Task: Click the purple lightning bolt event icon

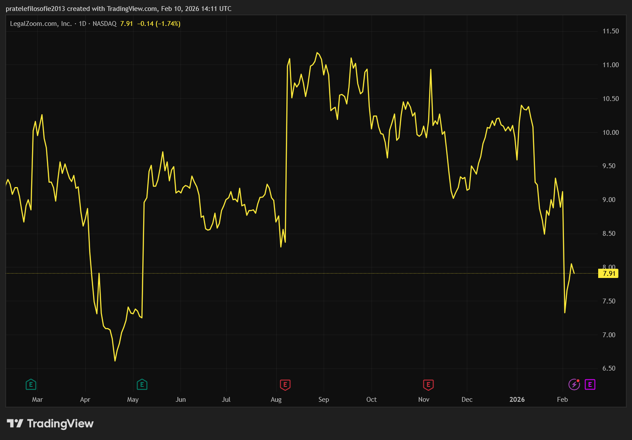Action: coord(574,385)
